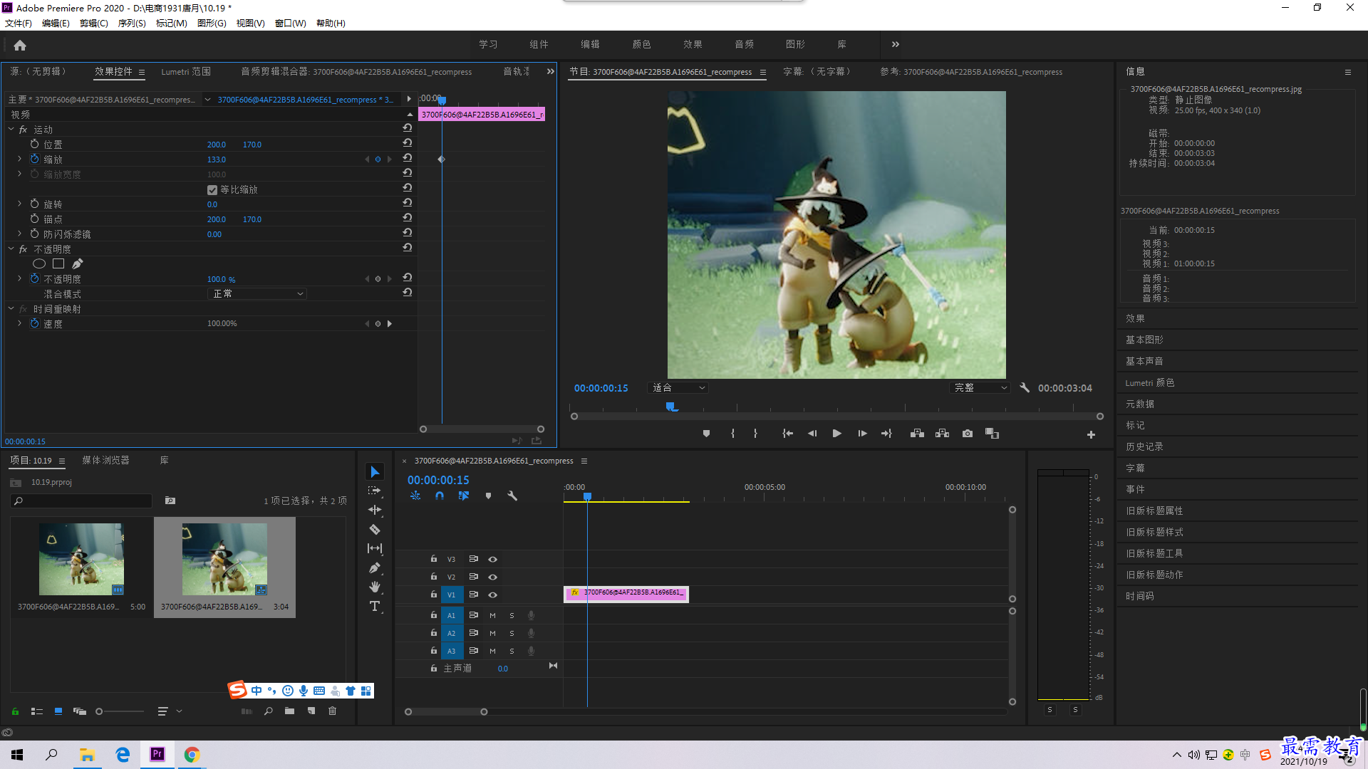This screenshot has width=1368, height=769.
Task: Open the Metadata panel
Action: tap(1139, 404)
